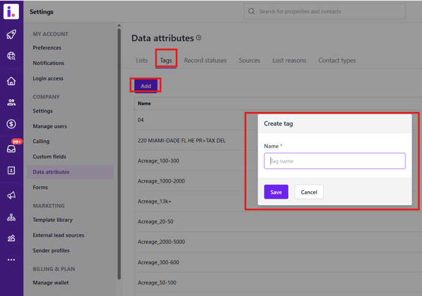Image resolution: width=422 pixels, height=296 pixels.
Task: Click the megaphone campaigns icon
Action: [11, 195]
